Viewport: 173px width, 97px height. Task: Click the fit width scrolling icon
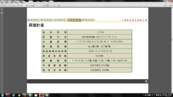(x=44, y=5)
